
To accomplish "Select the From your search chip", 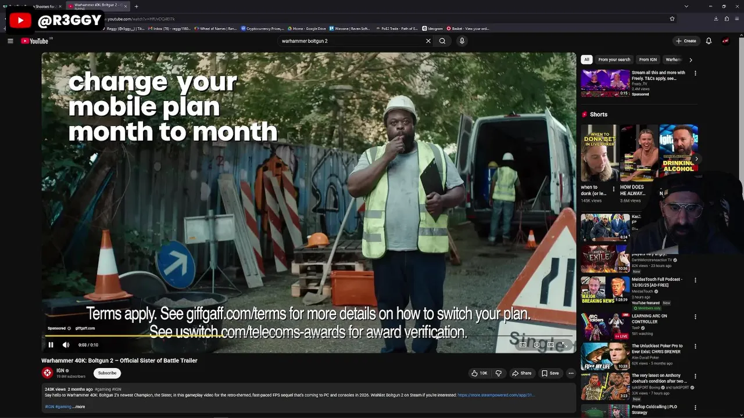I will (x=614, y=59).
